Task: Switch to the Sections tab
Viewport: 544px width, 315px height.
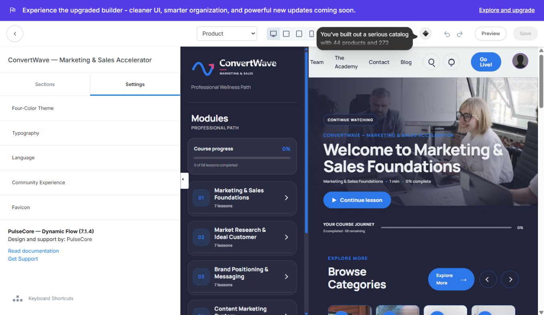Action: coord(45,84)
